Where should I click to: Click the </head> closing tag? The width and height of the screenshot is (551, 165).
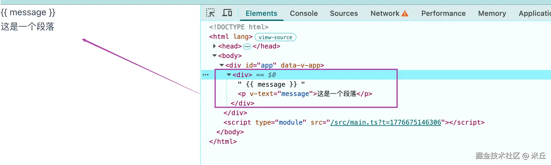coord(267,46)
